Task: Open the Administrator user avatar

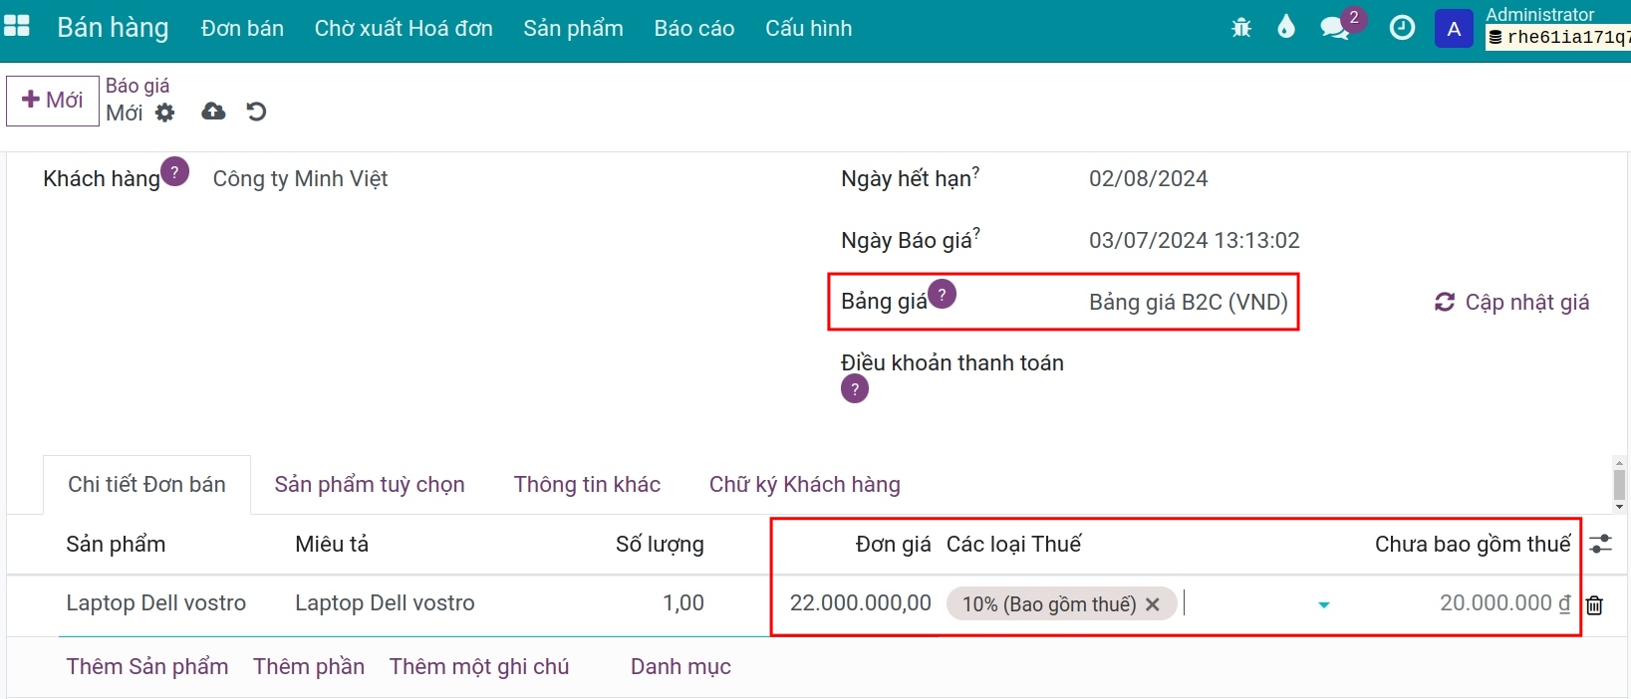Action: [x=1454, y=29]
